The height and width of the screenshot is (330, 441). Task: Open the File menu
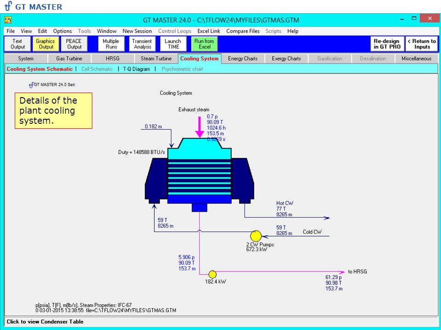11,31
